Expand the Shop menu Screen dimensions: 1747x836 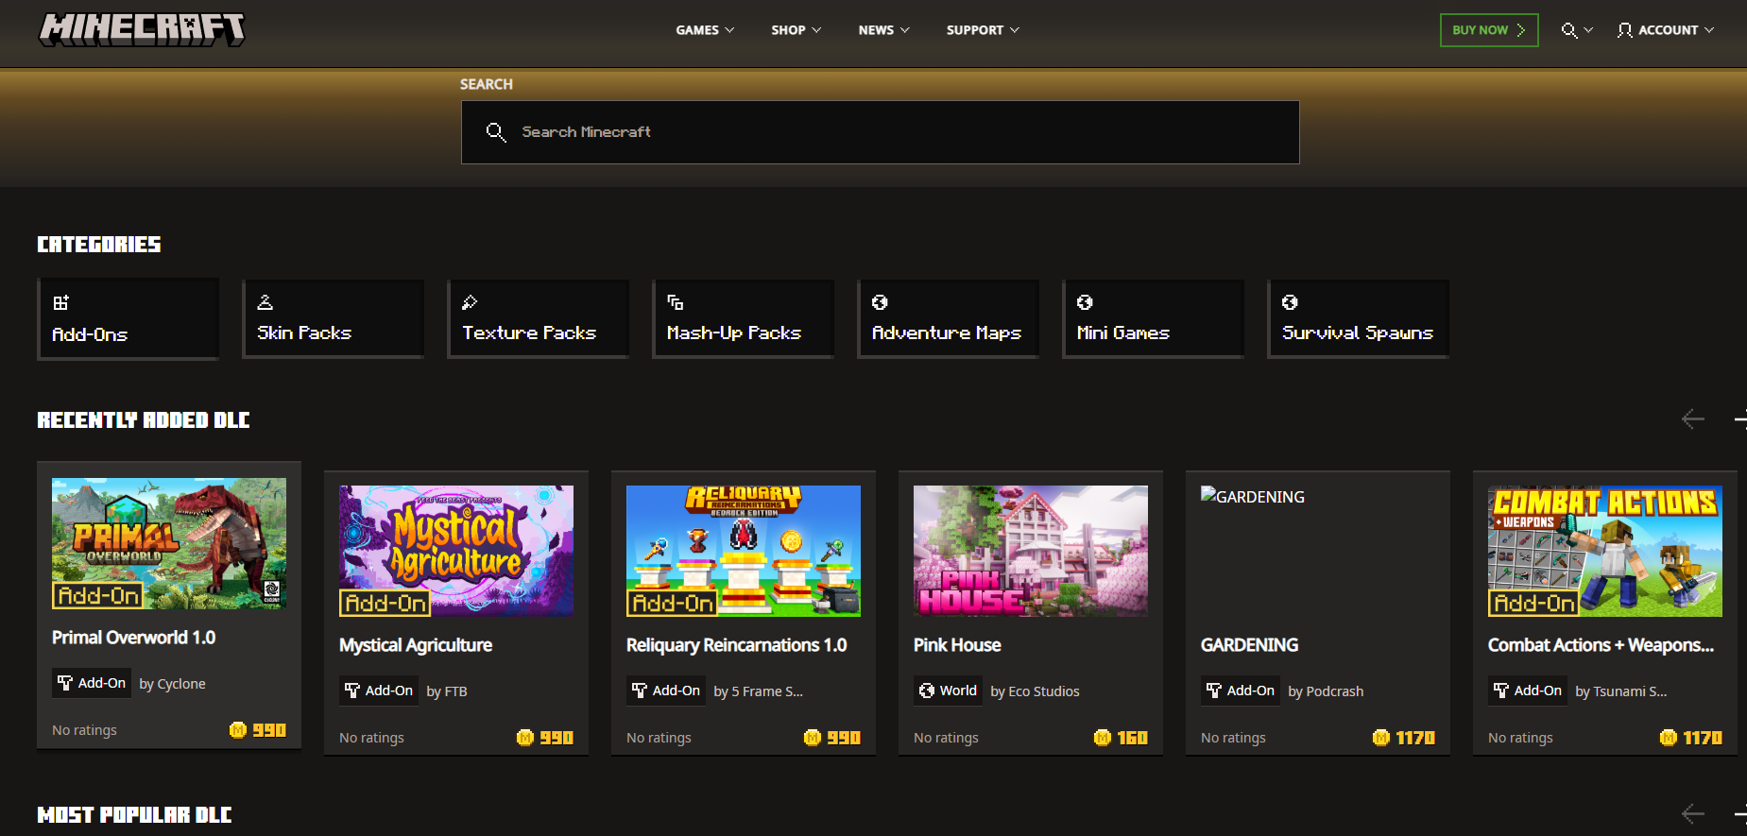pyautogui.click(x=796, y=30)
